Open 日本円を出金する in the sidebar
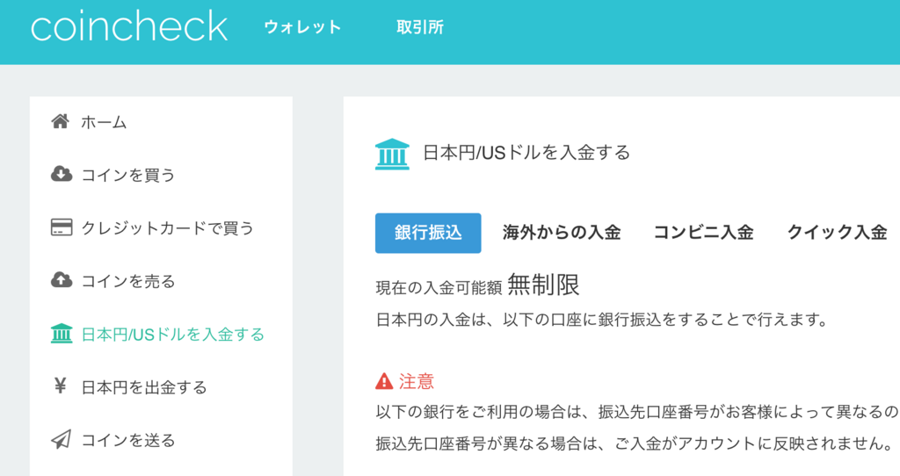This screenshot has height=476, width=900. (144, 387)
